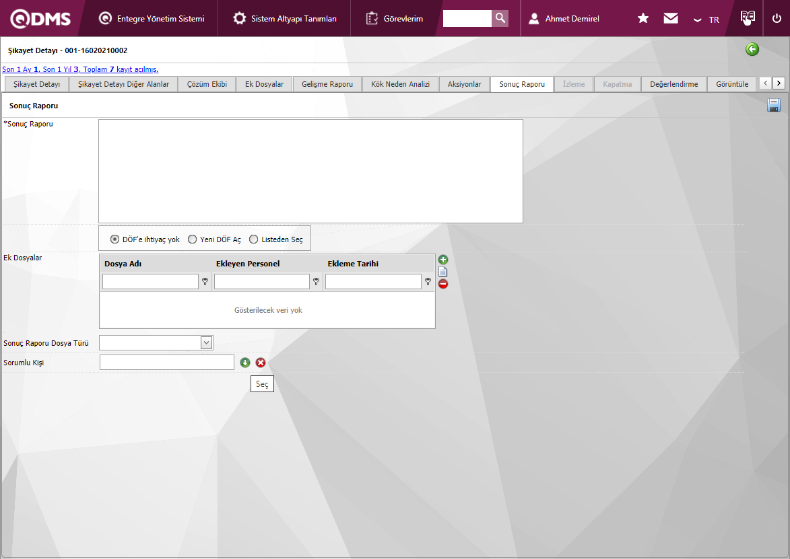Click the Sorumlu Kişi input field

tap(167, 363)
